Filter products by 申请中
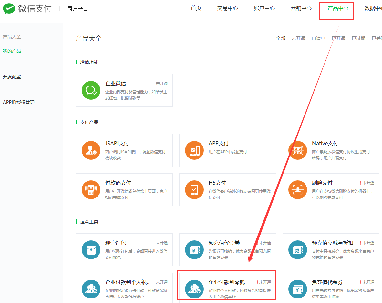 pyautogui.click(x=318, y=38)
